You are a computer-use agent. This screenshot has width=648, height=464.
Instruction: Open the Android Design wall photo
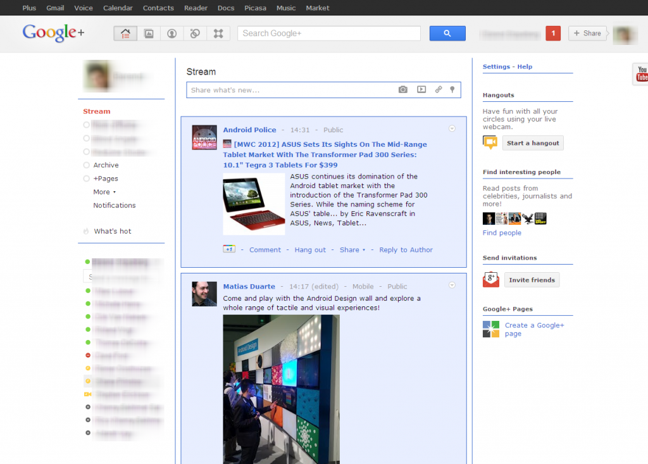pyautogui.click(x=281, y=389)
